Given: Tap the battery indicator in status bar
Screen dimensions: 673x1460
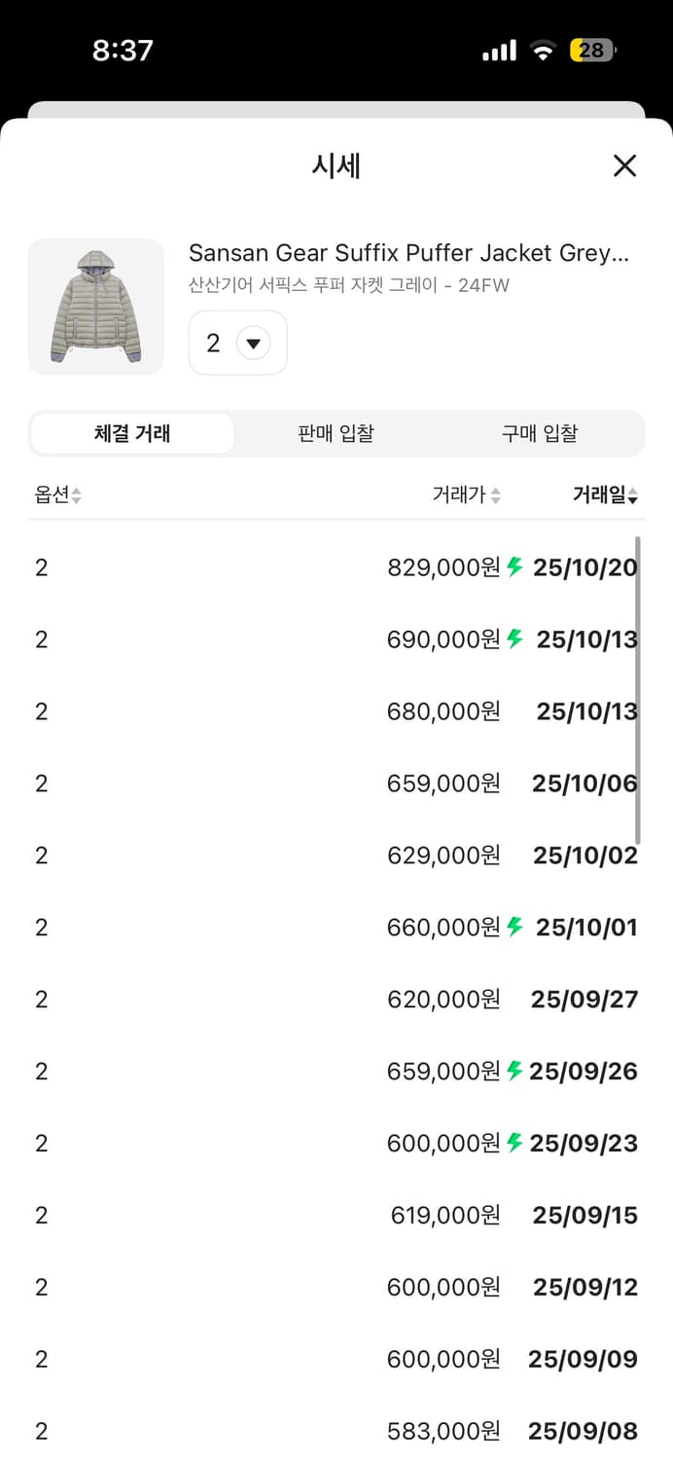Looking at the screenshot, I should (x=592, y=50).
